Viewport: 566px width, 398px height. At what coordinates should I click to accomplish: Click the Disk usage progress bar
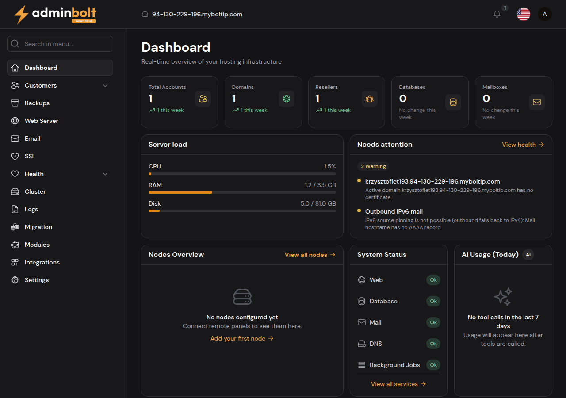242,211
